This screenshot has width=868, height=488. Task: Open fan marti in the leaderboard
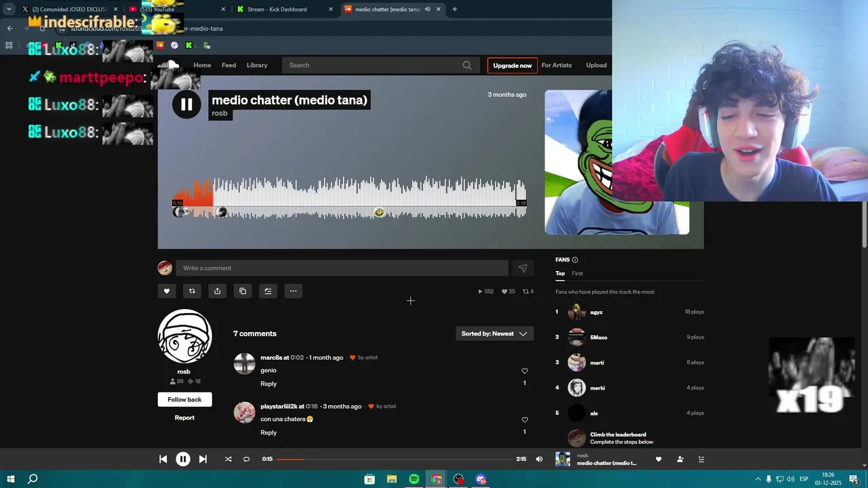point(597,363)
